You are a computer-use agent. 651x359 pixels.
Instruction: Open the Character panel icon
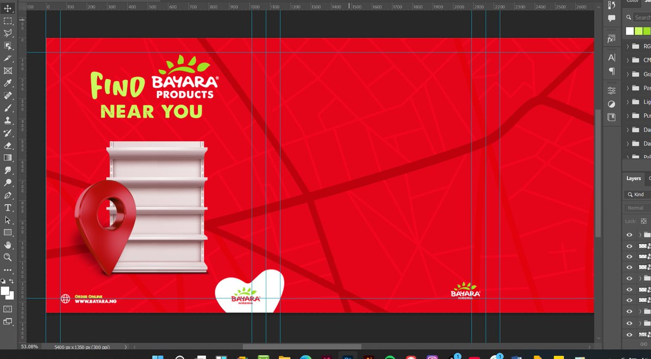tap(611, 57)
